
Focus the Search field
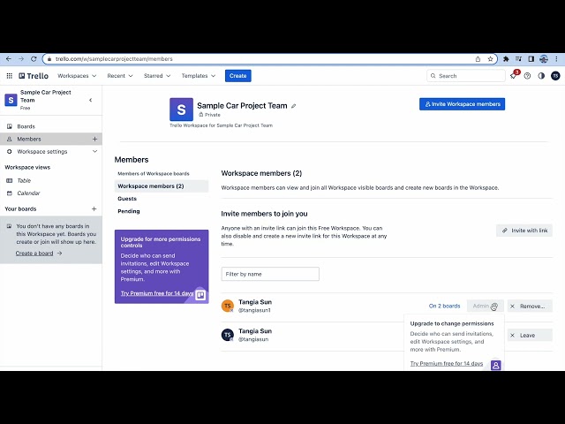coord(466,76)
